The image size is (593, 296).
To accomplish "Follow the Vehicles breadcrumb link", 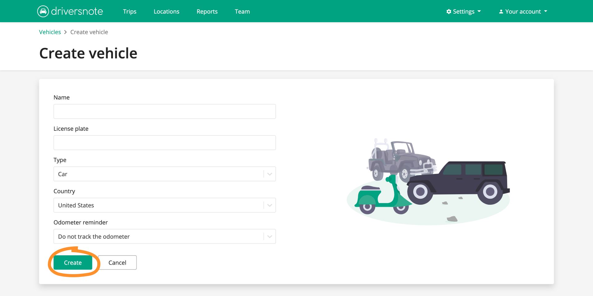I will coord(50,32).
